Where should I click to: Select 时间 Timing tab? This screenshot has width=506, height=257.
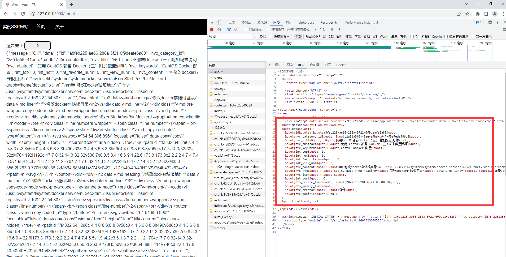[x=328, y=65]
